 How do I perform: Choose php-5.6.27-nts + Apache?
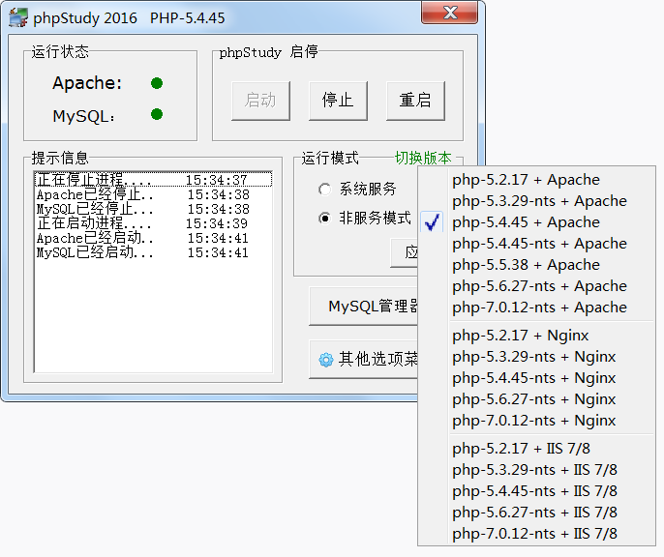[x=536, y=286]
